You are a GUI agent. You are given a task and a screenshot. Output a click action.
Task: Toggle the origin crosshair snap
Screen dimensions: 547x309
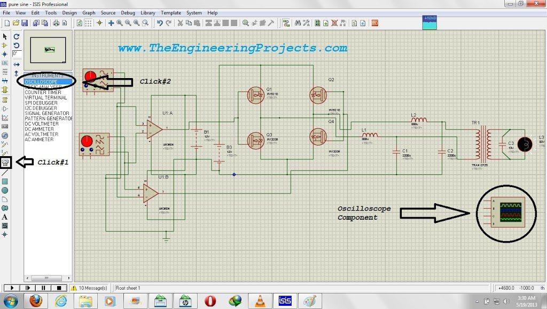click(x=99, y=23)
